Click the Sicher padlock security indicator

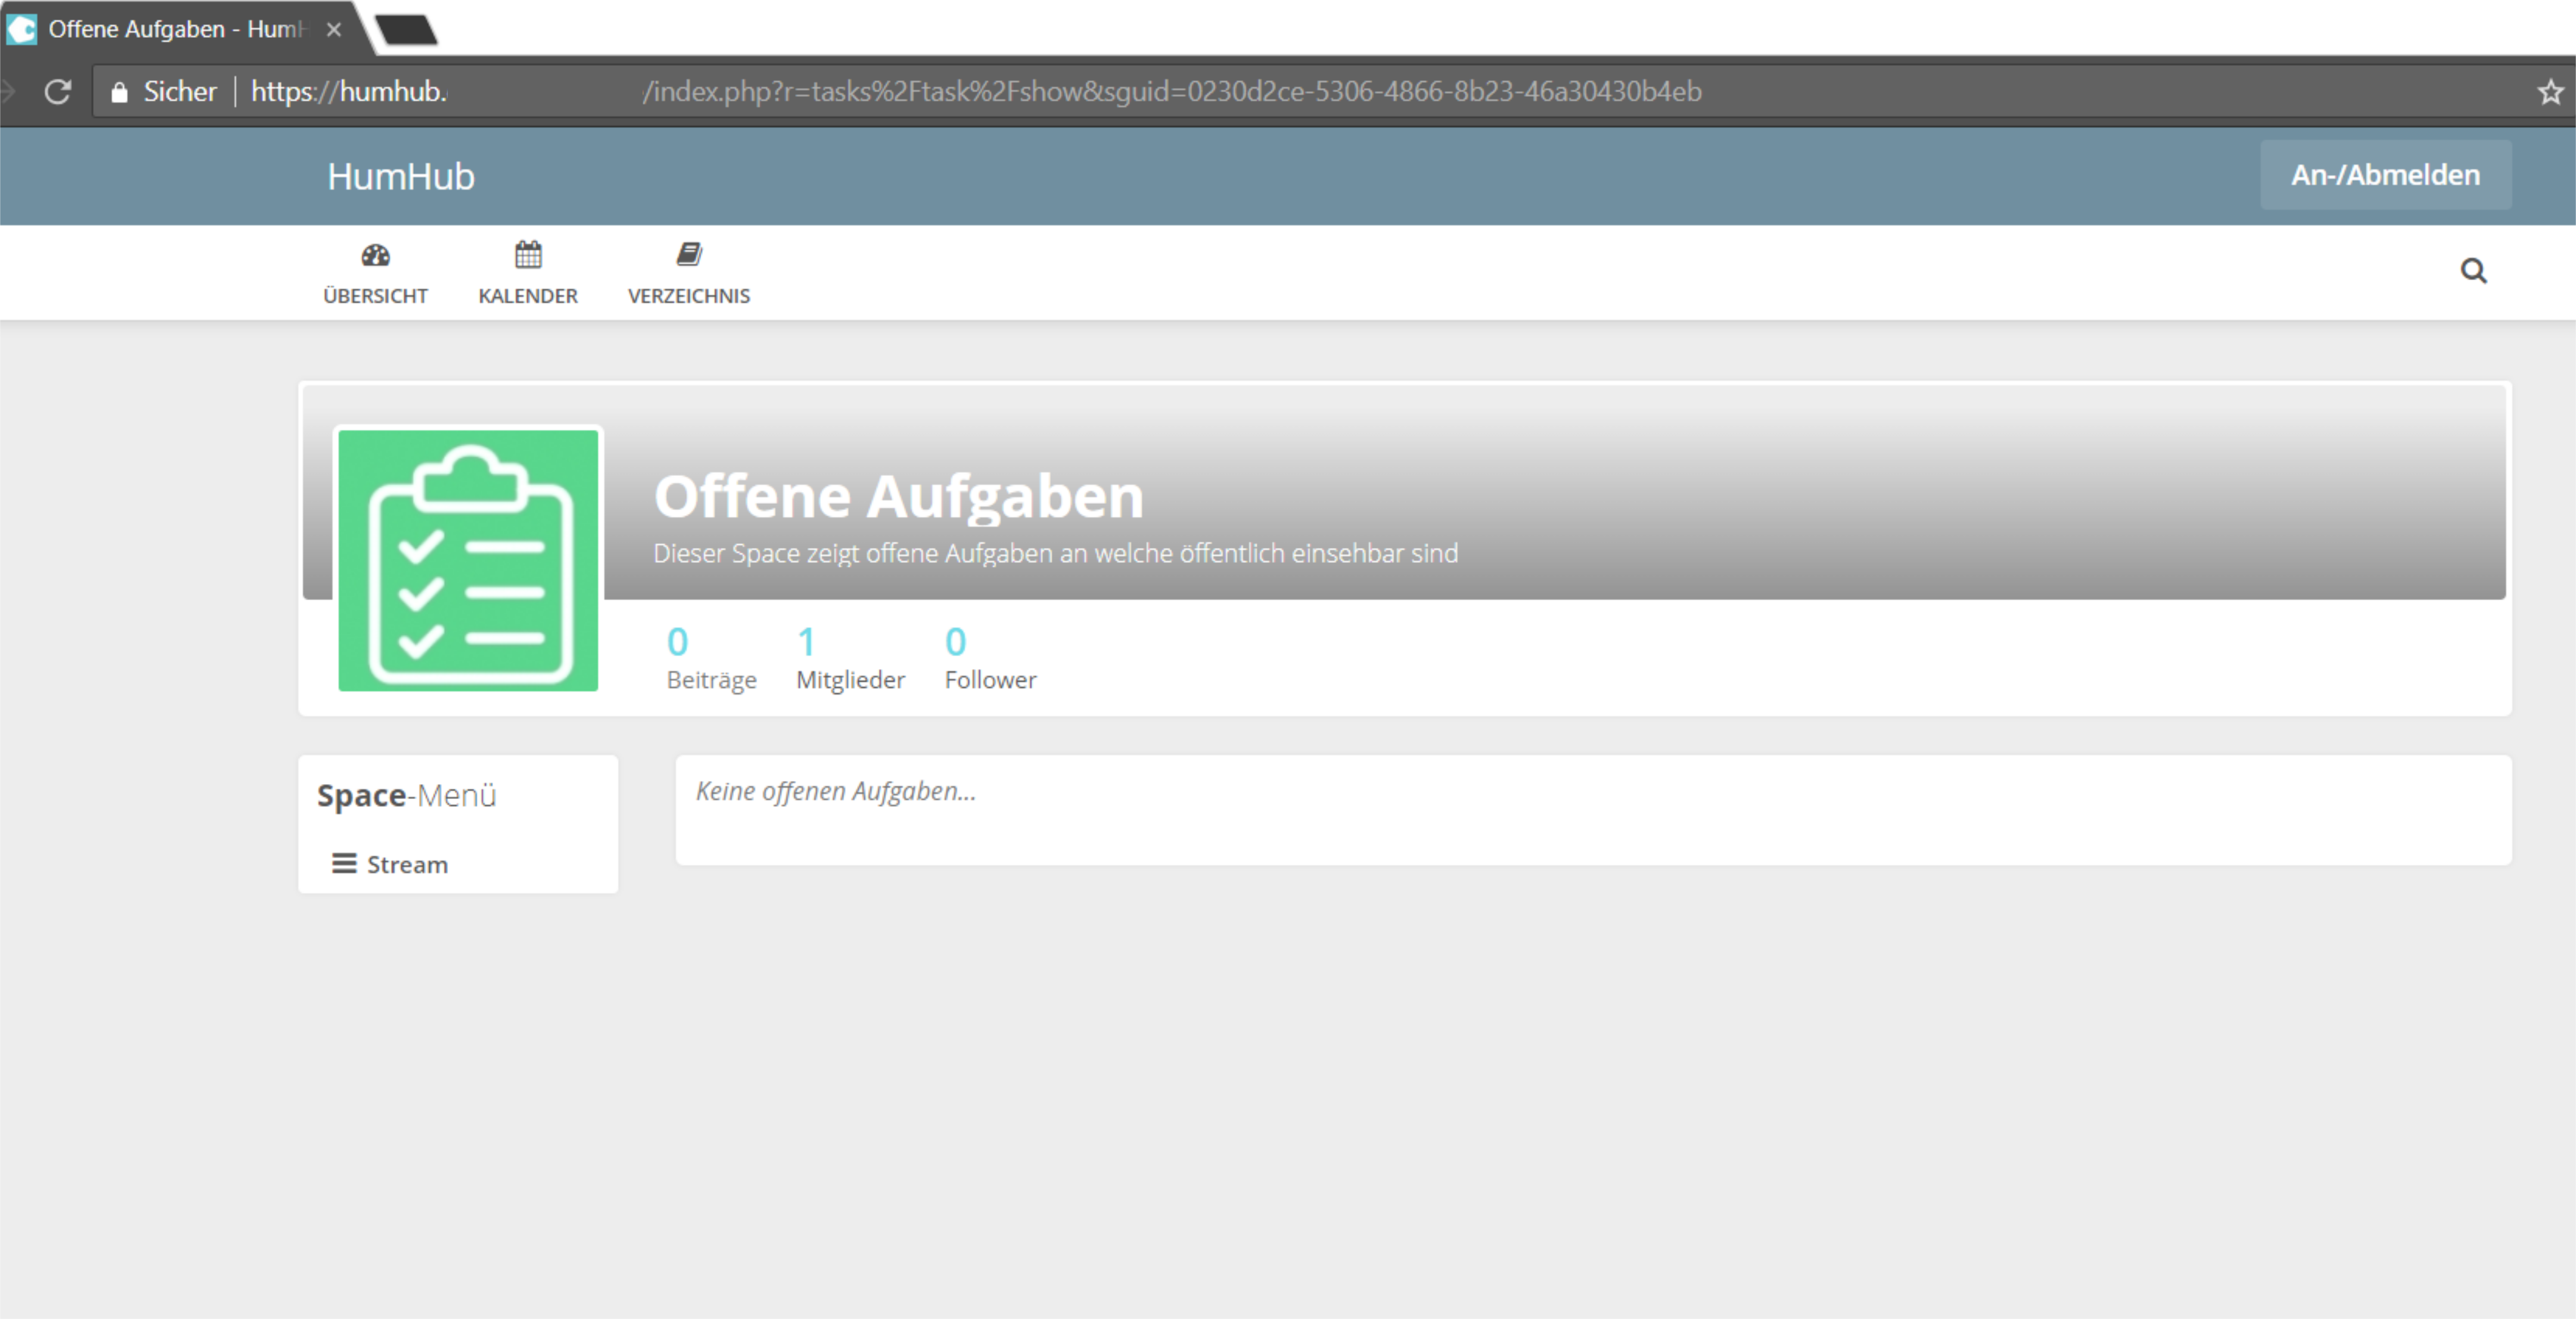coord(121,91)
